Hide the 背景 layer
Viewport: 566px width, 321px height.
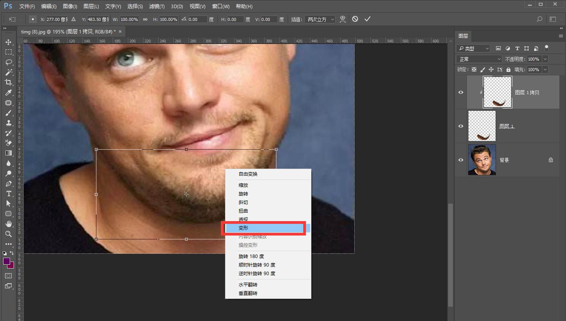click(x=461, y=160)
